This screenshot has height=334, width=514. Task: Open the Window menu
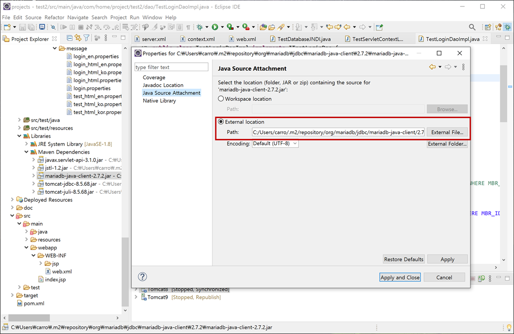(152, 17)
